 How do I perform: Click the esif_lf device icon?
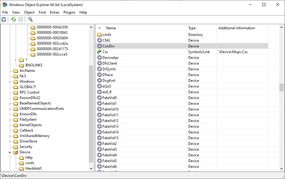(x=99, y=92)
